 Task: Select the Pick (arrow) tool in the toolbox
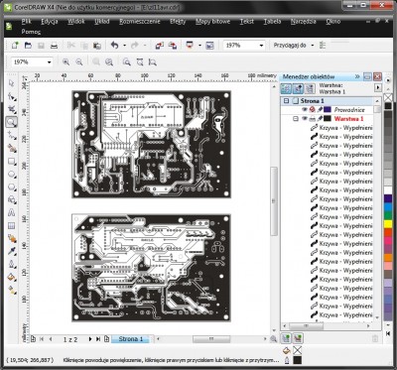point(12,83)
